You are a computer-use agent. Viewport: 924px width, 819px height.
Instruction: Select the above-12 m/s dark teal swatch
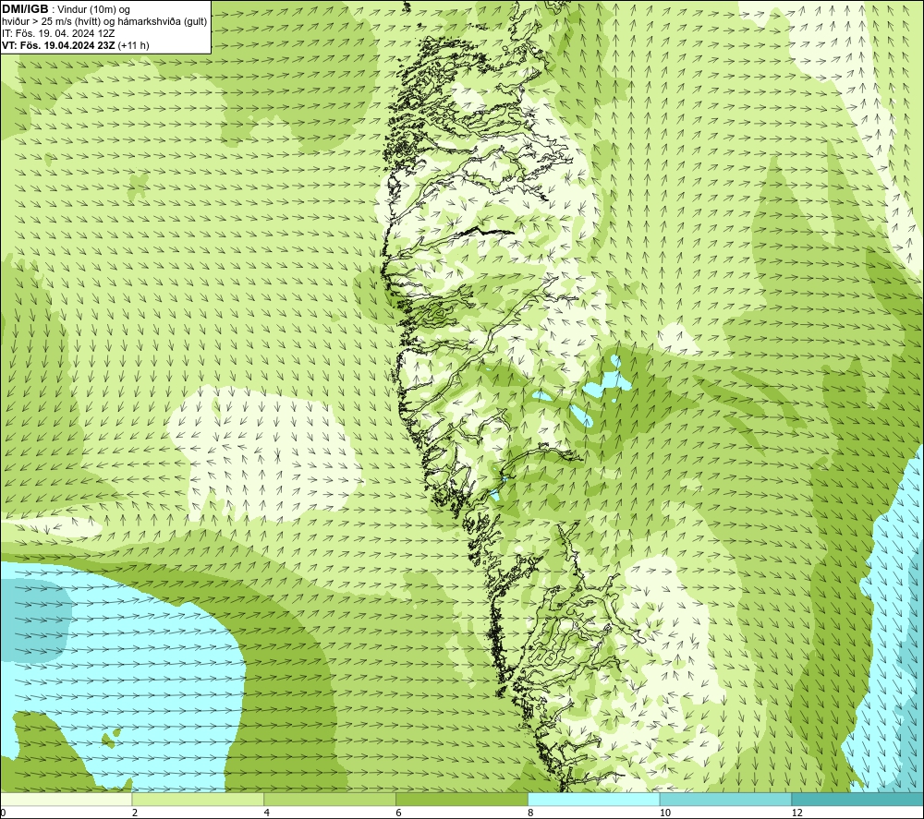(857, 800)
